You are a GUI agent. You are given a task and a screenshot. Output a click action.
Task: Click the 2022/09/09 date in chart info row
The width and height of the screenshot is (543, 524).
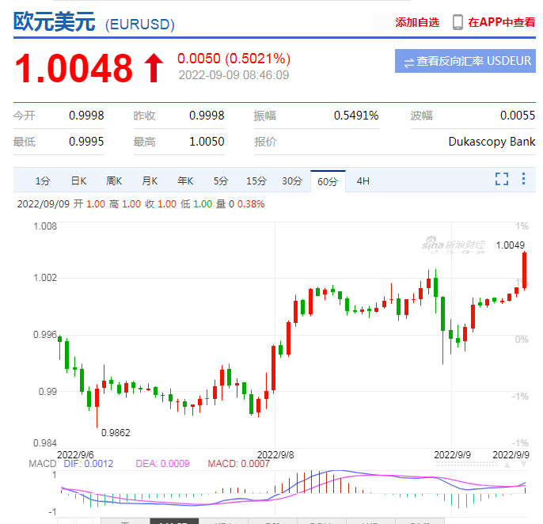click(44, 203)
